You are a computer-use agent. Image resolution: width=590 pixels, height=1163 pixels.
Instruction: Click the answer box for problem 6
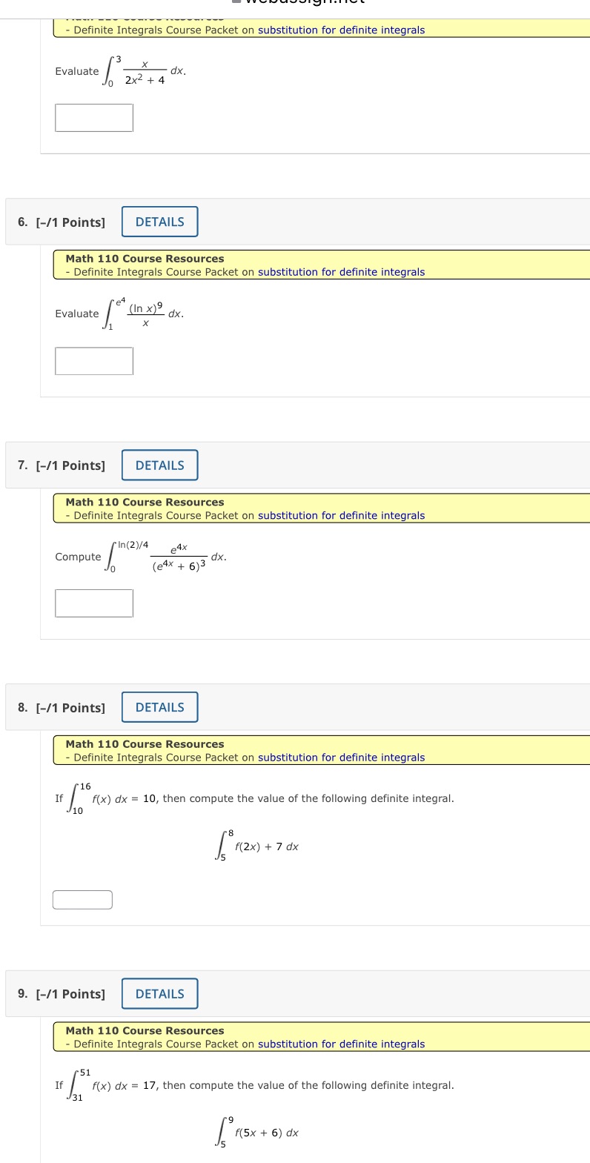tap(94, 360)
